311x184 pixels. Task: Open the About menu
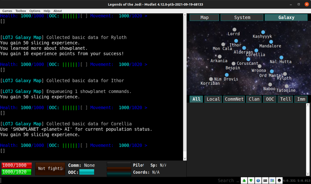(x=58, y=11)
